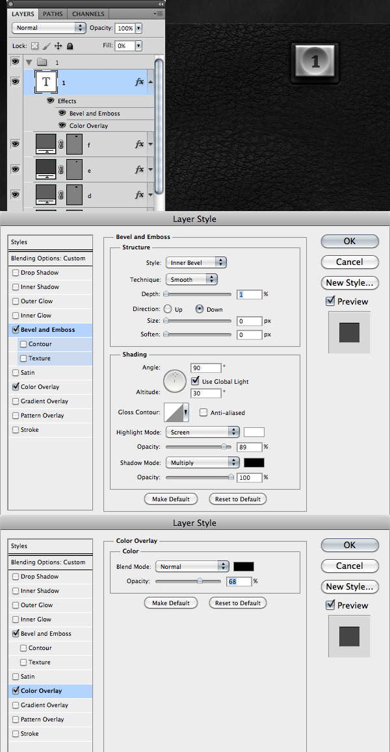Image resolution: width=390 pixels, height=752 pixels.
Task: Select the Up direction radio button
Action: pos(168,309)
